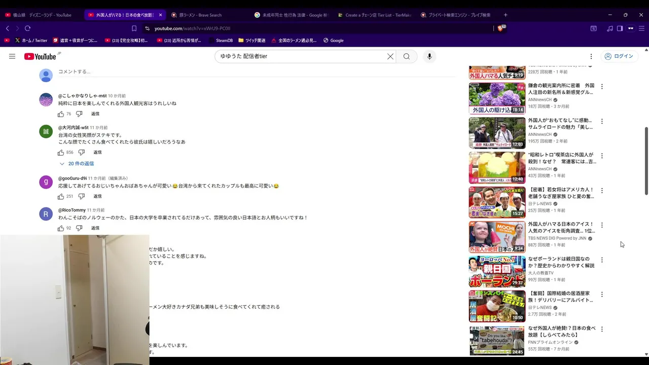Open ホーム / Twitter bookmark

click(31, 41)
